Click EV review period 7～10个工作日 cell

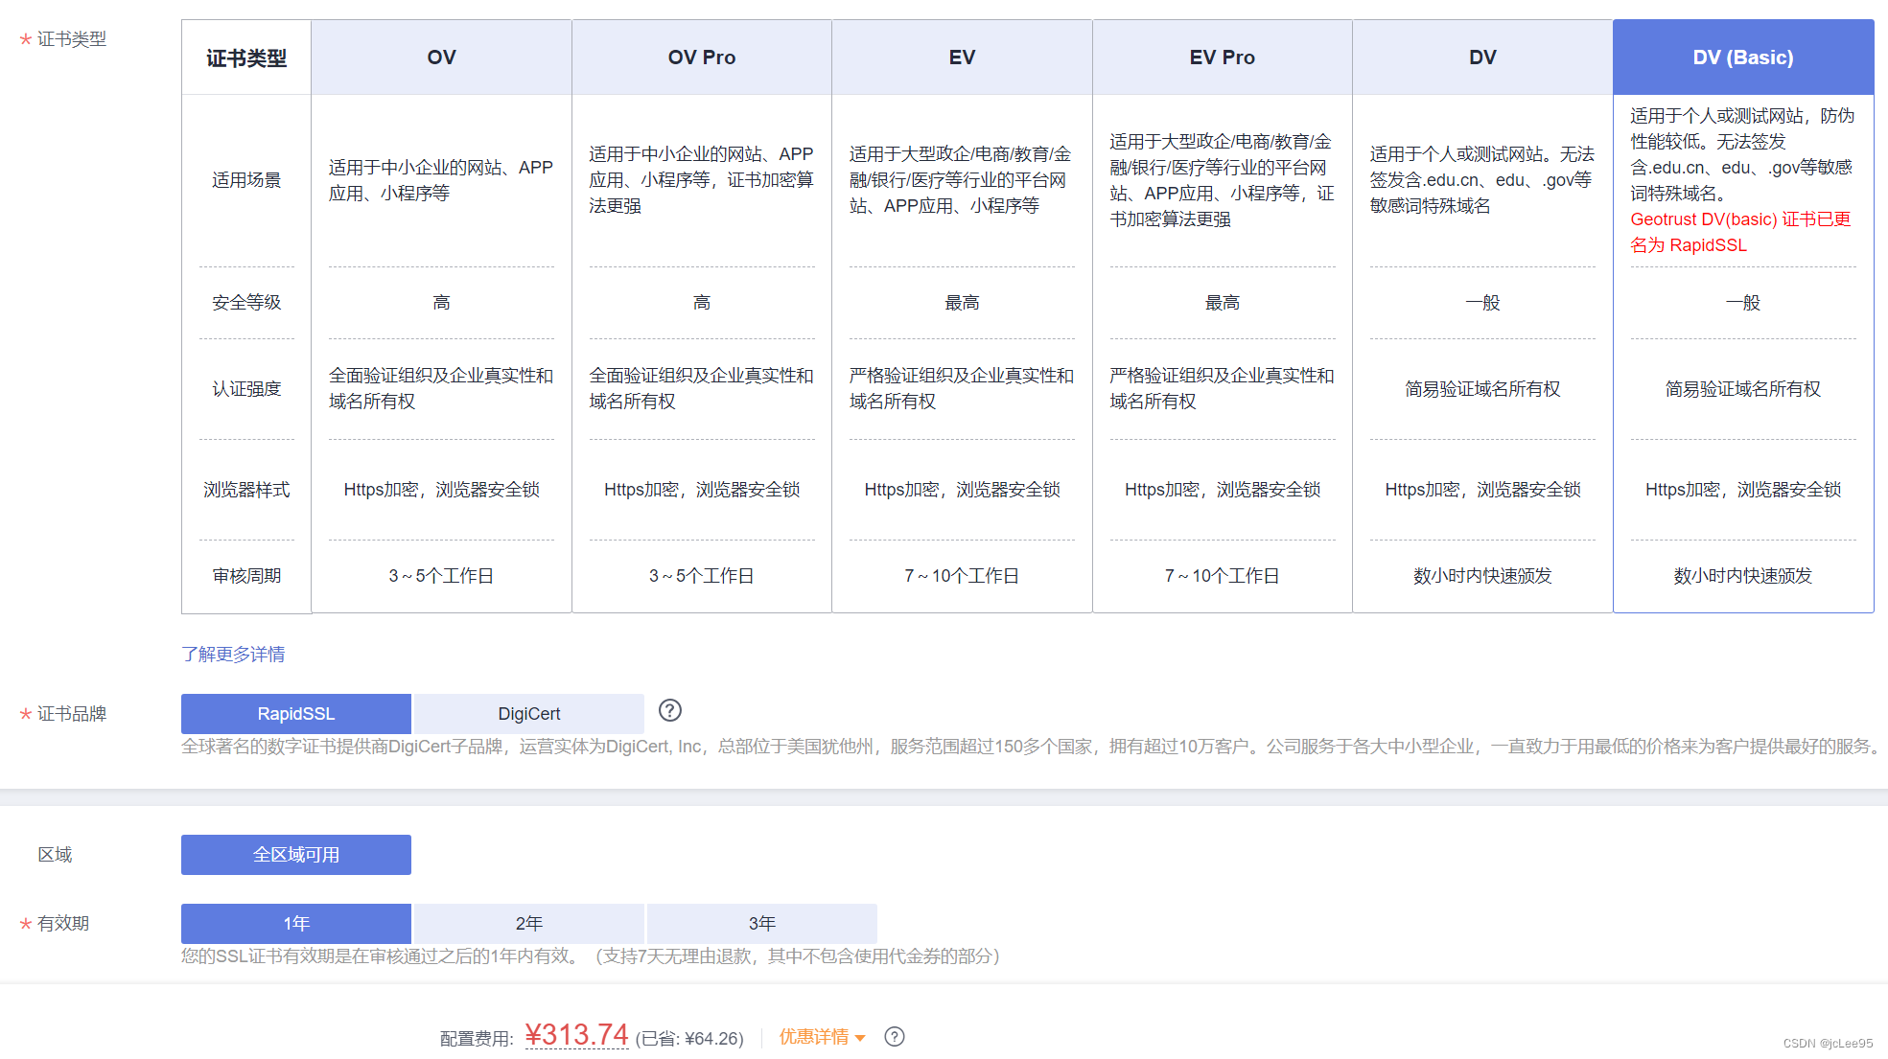pyautogui.click(x=962, y=576)
